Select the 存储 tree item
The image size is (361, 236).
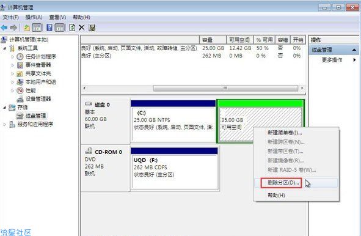click(23, 108)
